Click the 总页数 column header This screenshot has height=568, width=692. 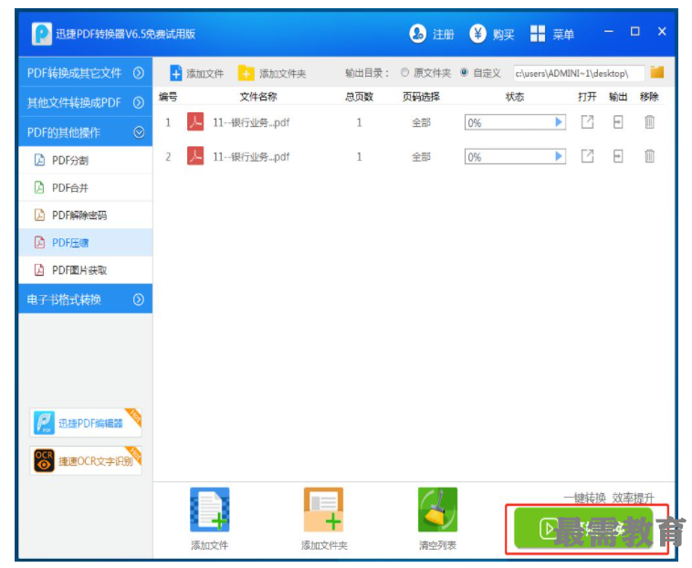pos(360,97)
